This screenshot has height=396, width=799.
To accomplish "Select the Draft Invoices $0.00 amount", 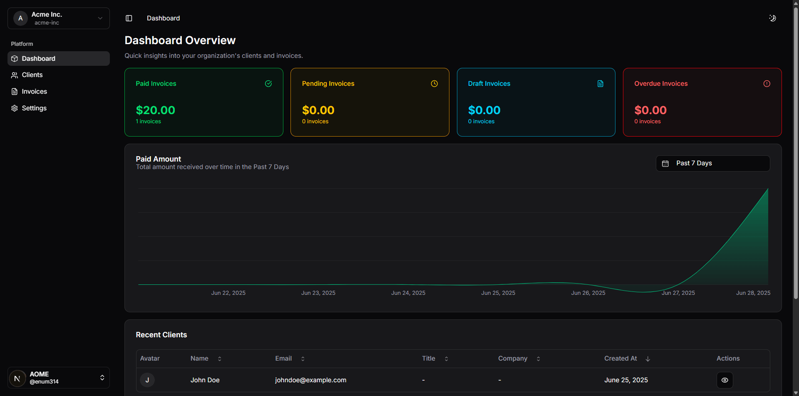I will pos(484,110).
